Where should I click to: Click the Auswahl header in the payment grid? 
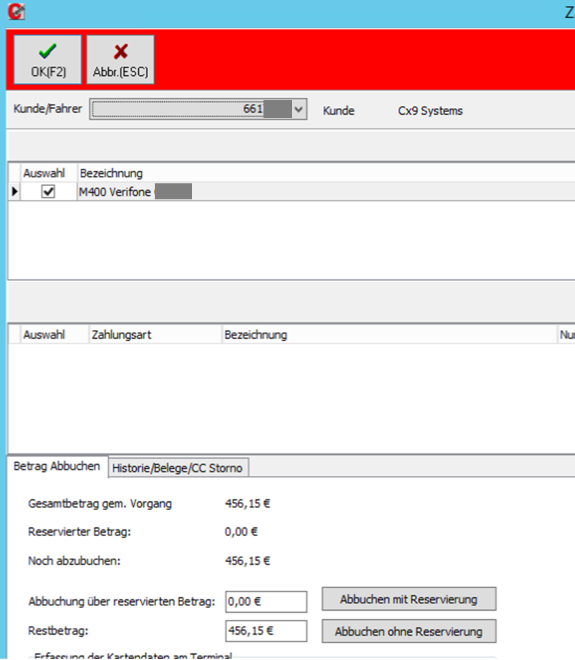coord(44,335)
